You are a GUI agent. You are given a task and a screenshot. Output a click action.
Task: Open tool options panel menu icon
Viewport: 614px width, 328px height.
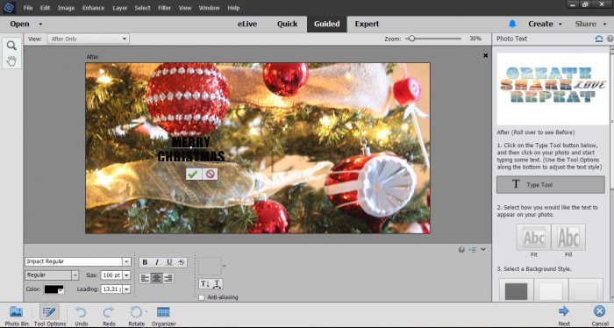472,250
